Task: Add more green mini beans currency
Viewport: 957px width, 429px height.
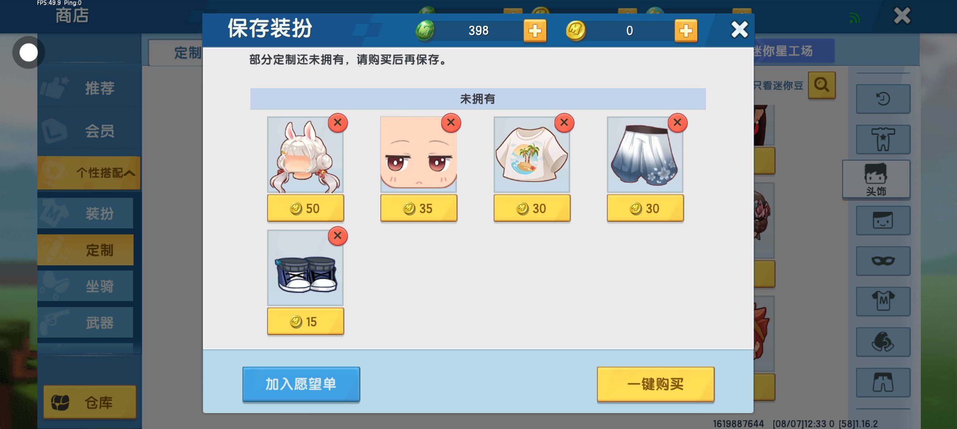Action: [535, 31]
